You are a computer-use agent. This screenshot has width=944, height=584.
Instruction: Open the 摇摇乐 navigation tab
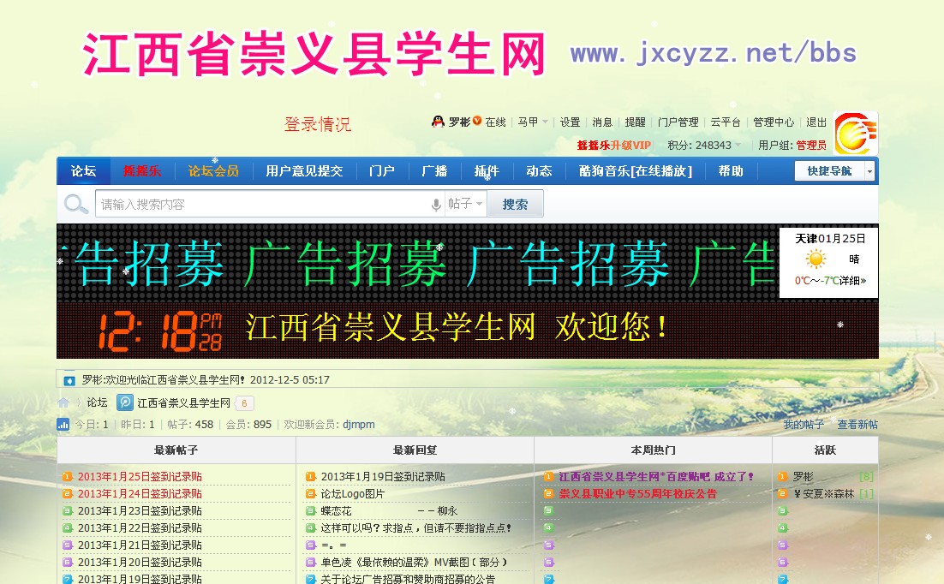pyautogui.click(x=142, y=171)
